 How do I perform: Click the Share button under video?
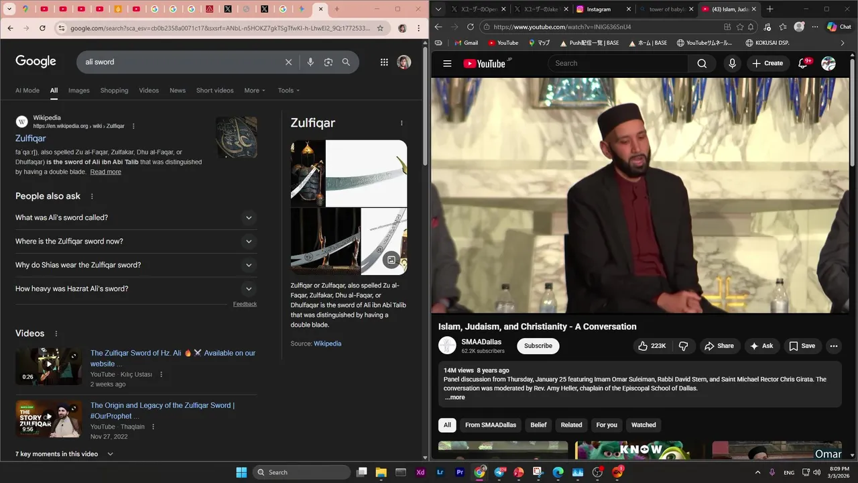coord(719,346)
